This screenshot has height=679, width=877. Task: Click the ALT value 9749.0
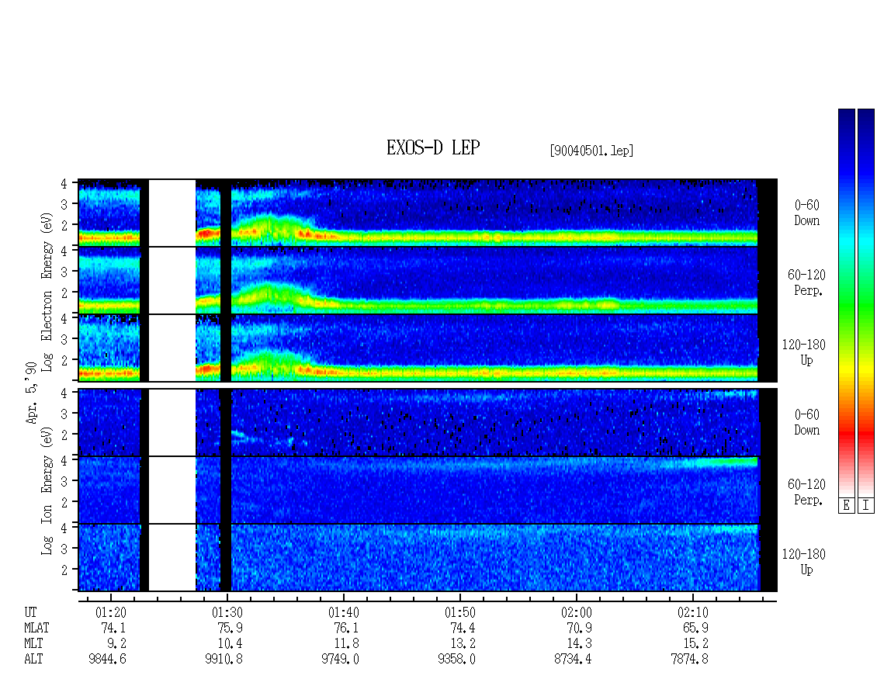click(x=340, y=660)
